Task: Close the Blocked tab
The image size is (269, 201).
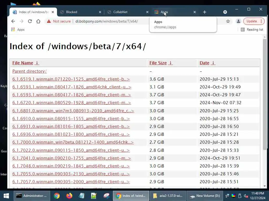Action: 100,12
